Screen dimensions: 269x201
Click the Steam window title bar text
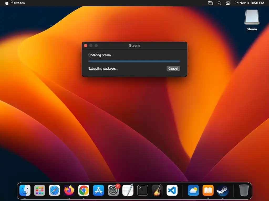[134, 46]
